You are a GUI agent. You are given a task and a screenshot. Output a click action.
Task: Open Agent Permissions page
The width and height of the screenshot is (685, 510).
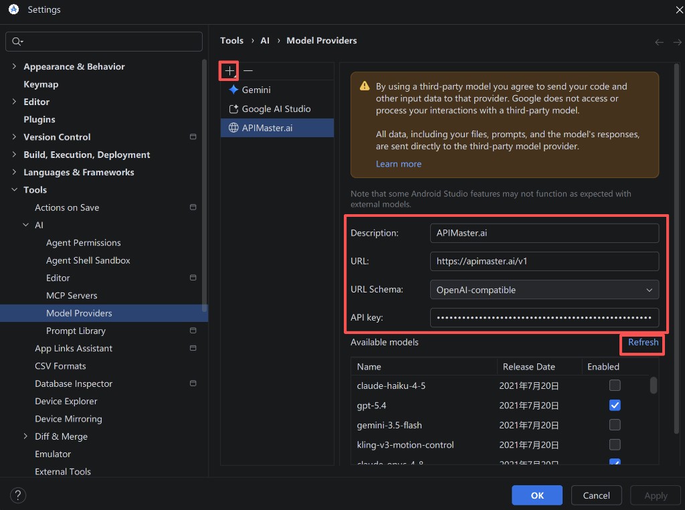pyautogui.click(x=84, y=242)
